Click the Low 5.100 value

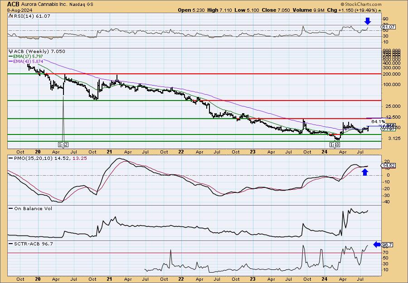tap(247, 10)
